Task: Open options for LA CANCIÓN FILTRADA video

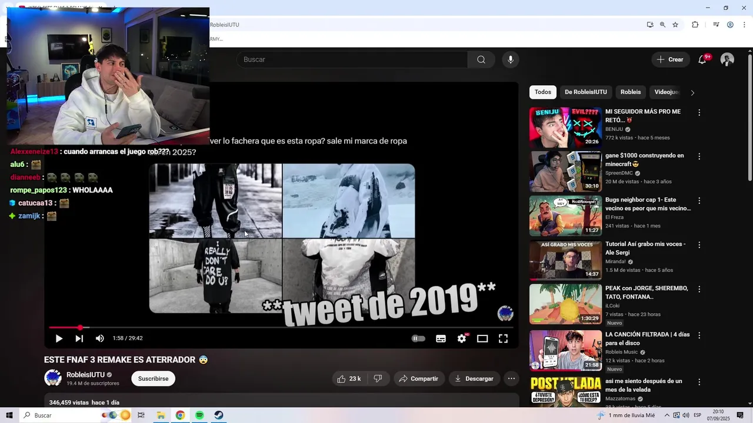Action: tap(699, 335)
